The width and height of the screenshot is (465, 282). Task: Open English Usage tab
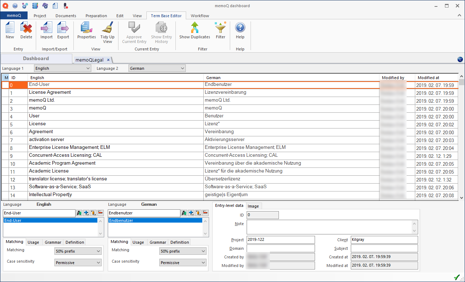pyautogui.click(x=33, y=242)
